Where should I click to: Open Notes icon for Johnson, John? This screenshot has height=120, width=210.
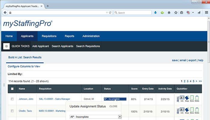tap(197, 99)
